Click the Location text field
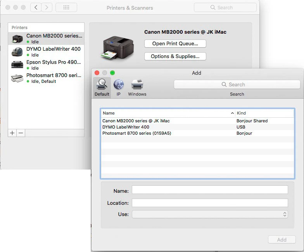The height and width of the screenshot is (252, 304). pyautogui.click(x=210, y=203)
